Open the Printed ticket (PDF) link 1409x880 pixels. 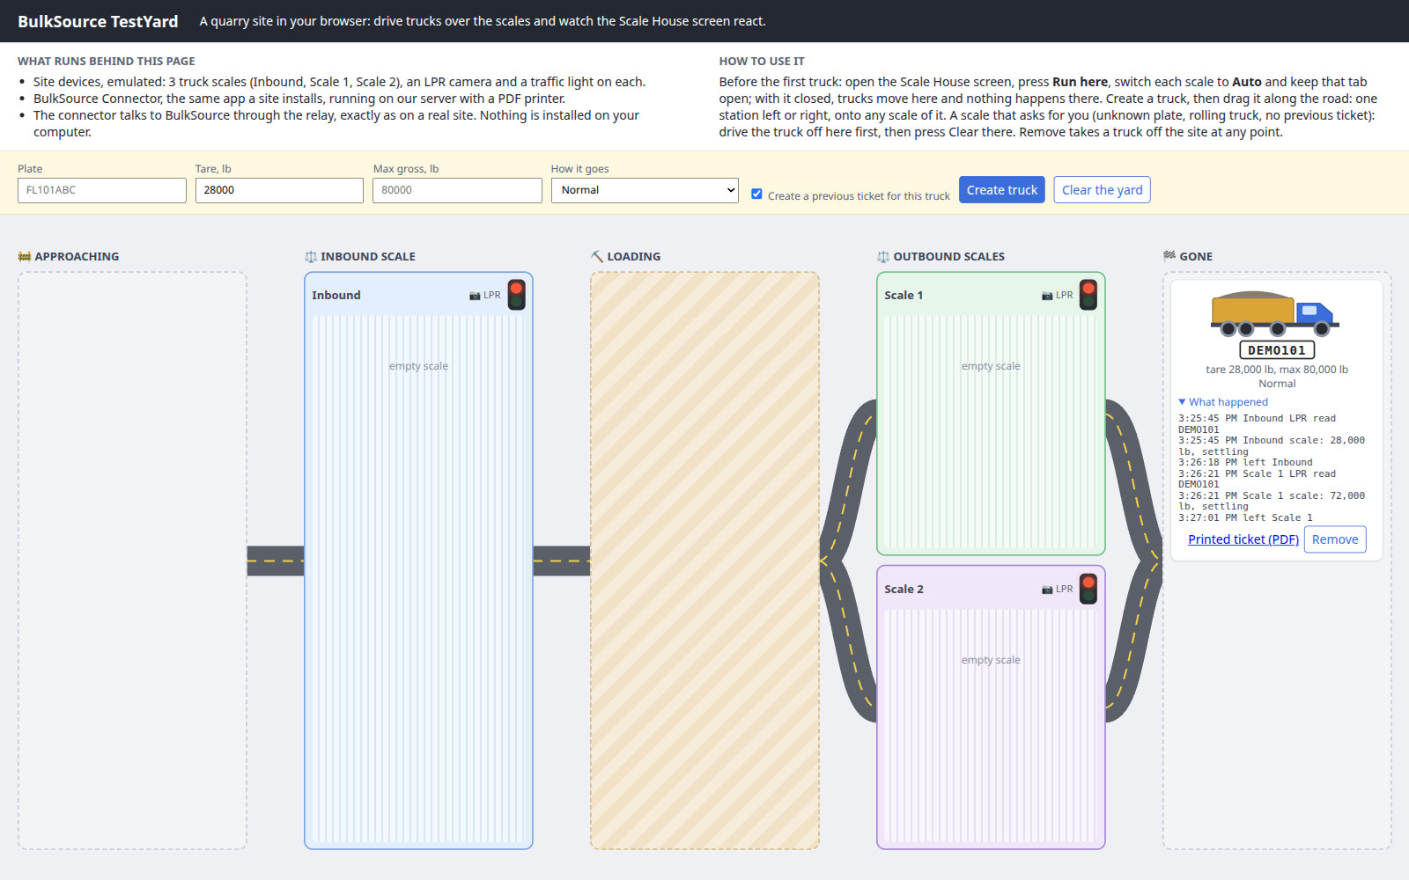(1243, 539)
